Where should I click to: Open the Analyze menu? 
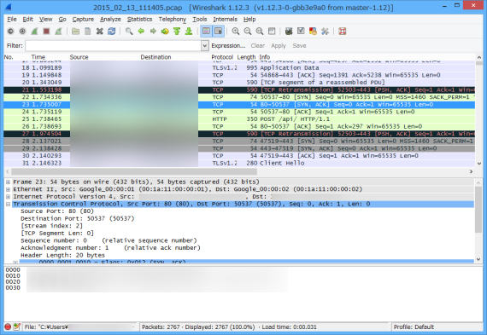tap(110, 20)
